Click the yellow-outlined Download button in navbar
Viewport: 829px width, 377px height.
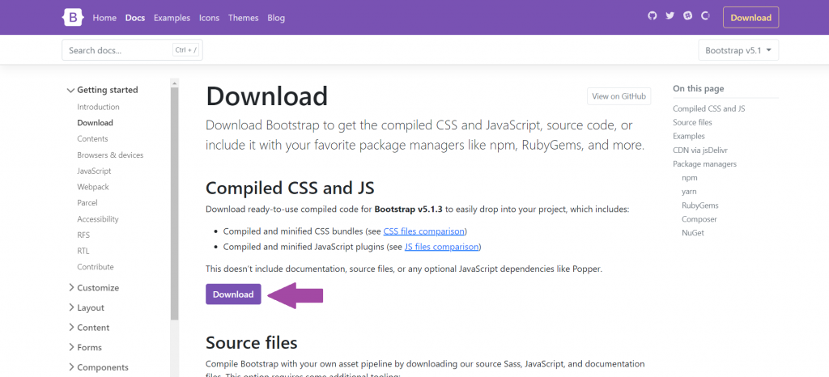click(750, 18)
